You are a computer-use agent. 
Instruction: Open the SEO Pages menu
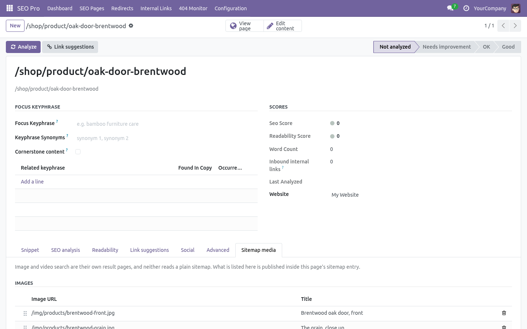coord(92,8)
